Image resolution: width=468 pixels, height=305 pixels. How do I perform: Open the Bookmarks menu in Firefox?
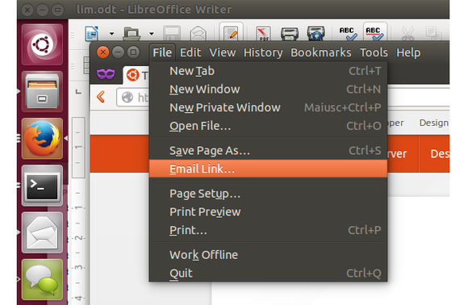[x=321, y=52]
